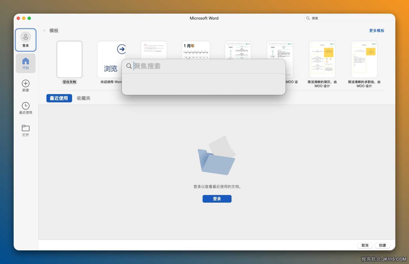Image resolution: width=409 pixels, height=264 pixels.
Task: Open the 登录 account avatar in sidebar
Action: (26, 37)
